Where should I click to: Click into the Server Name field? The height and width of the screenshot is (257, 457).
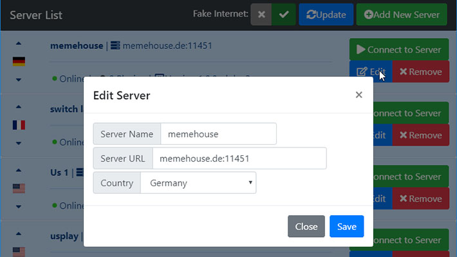click(x=218, y=134)
